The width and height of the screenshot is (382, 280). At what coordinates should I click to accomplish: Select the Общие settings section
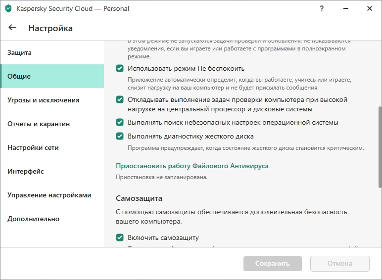tap(52, 76)
